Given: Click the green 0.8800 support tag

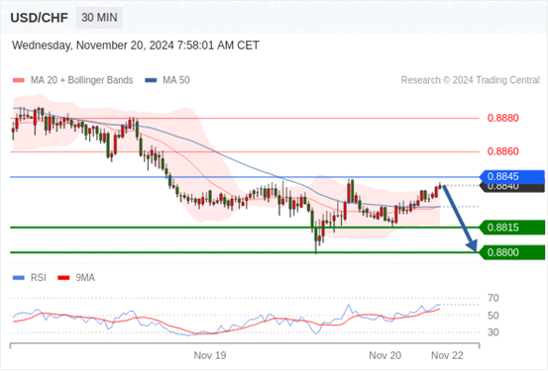Looking at the screenshot, I should (512, 252).
